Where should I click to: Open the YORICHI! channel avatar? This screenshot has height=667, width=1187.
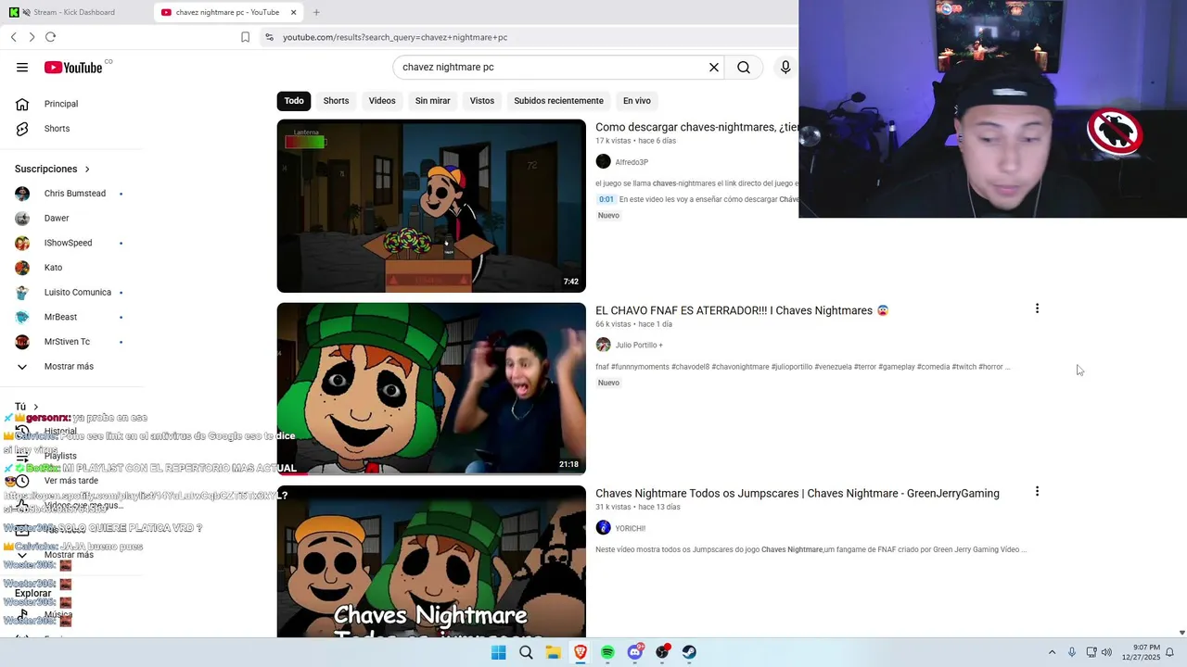pyautogui.click(x=603, y=528)
